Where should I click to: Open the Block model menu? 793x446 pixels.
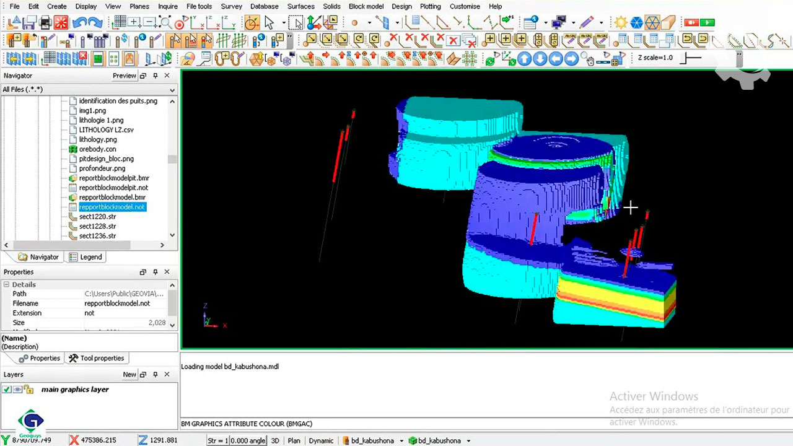[366, 6]
